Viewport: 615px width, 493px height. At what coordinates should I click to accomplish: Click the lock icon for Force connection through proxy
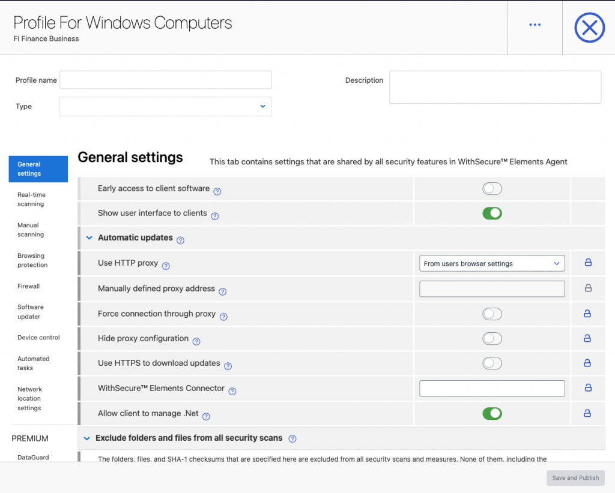pyautogui.click(x=587, y=313)
